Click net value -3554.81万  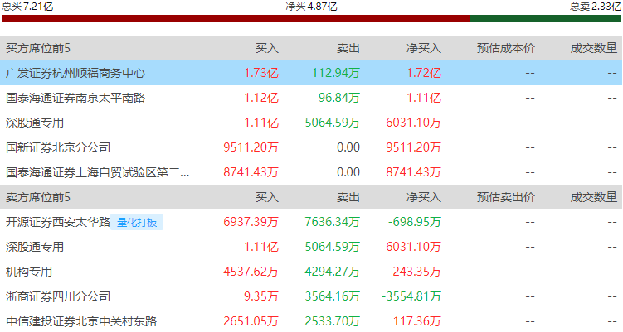411,296
